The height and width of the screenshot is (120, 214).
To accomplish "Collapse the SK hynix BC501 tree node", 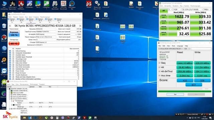I will point(10,99).
